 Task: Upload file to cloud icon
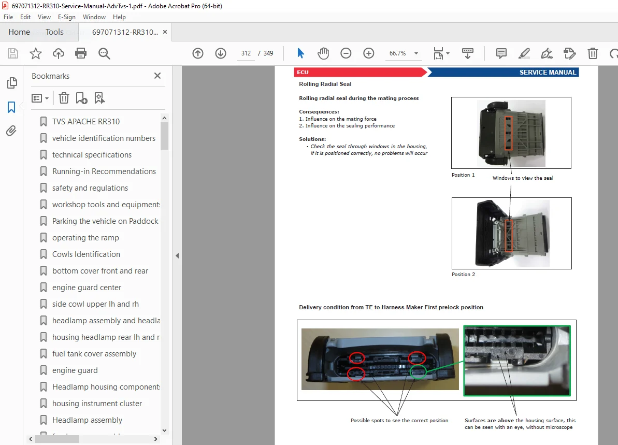click(x=59, y=53)
